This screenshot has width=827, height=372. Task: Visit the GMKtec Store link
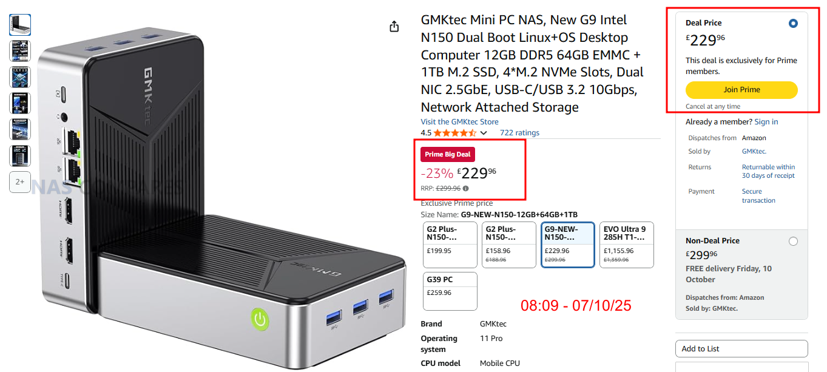click(x=458, y=121)
